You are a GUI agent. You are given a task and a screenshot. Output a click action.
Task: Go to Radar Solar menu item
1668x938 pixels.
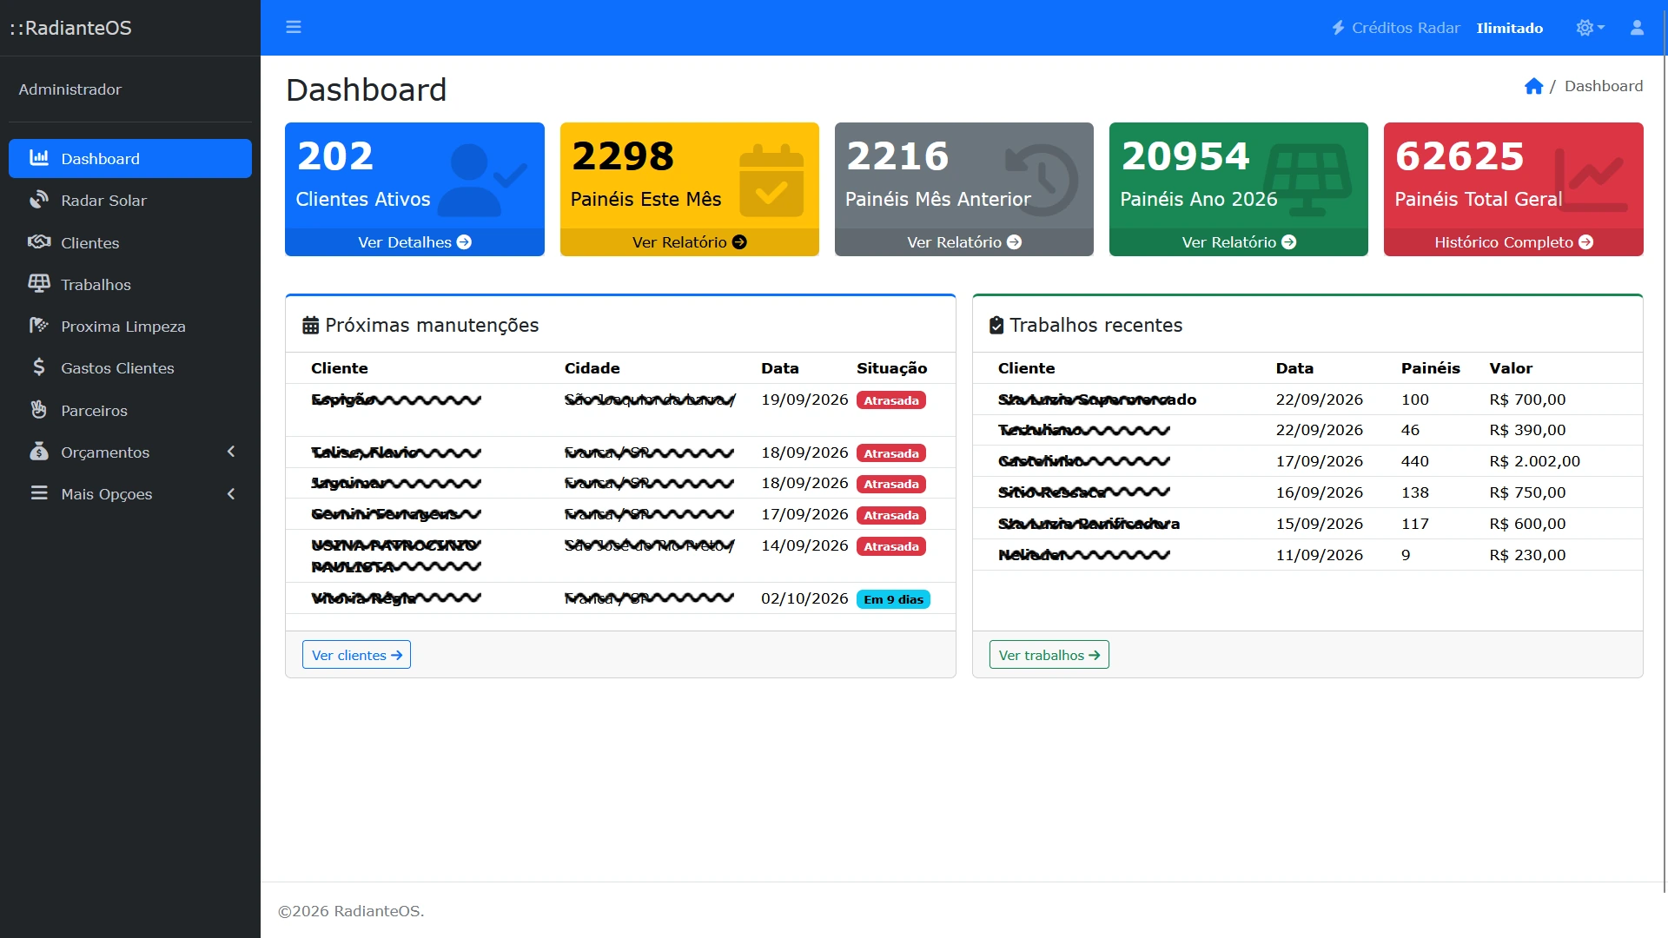[130, 201]
